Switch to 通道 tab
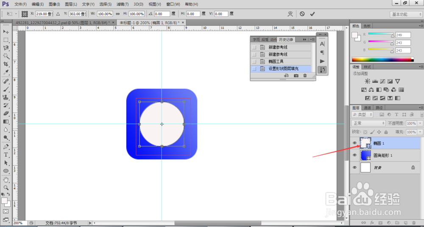424x227 pixels. 367,108
